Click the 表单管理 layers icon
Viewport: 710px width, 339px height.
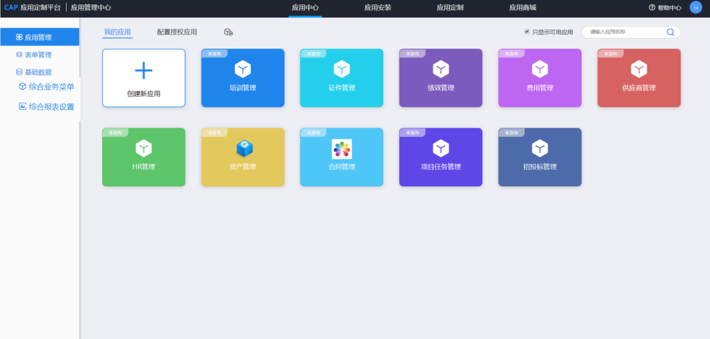[x=19, y=54]
